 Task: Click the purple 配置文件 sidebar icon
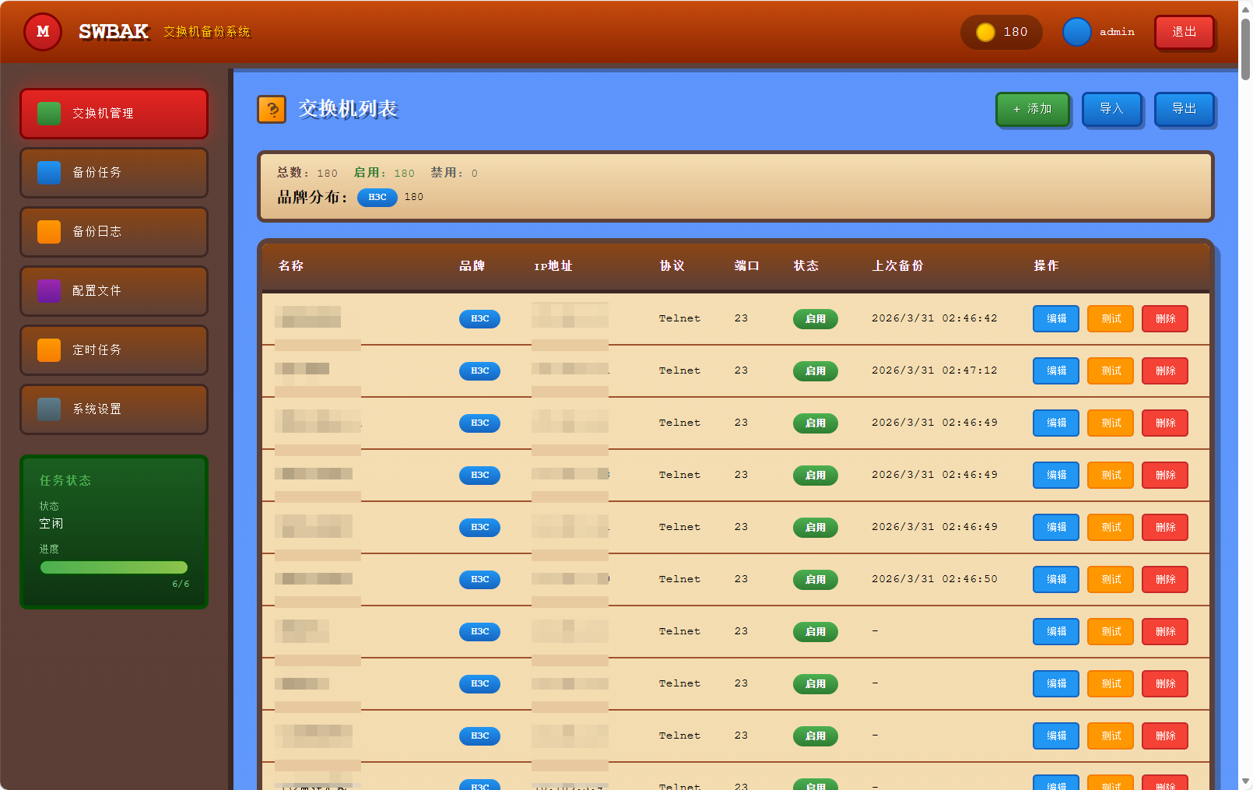[x=49, y=290]
